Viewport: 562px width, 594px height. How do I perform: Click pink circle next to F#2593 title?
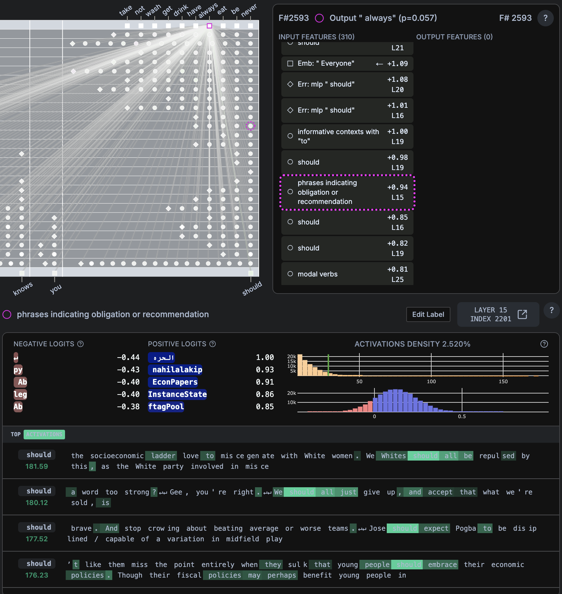click(319, 18)
